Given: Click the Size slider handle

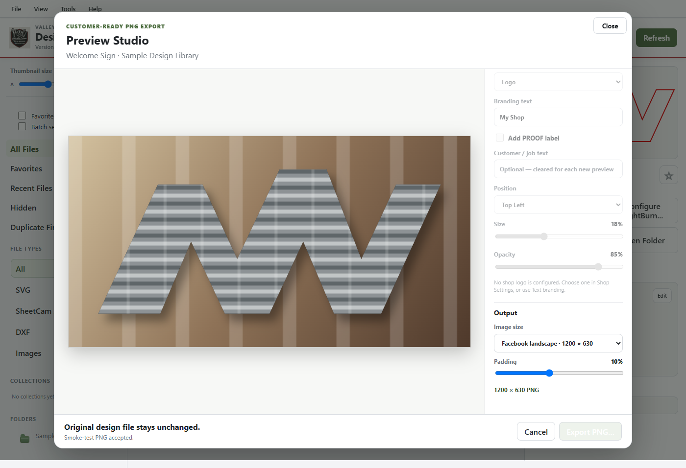Looking at the screenshot, I should pos(544,236).
